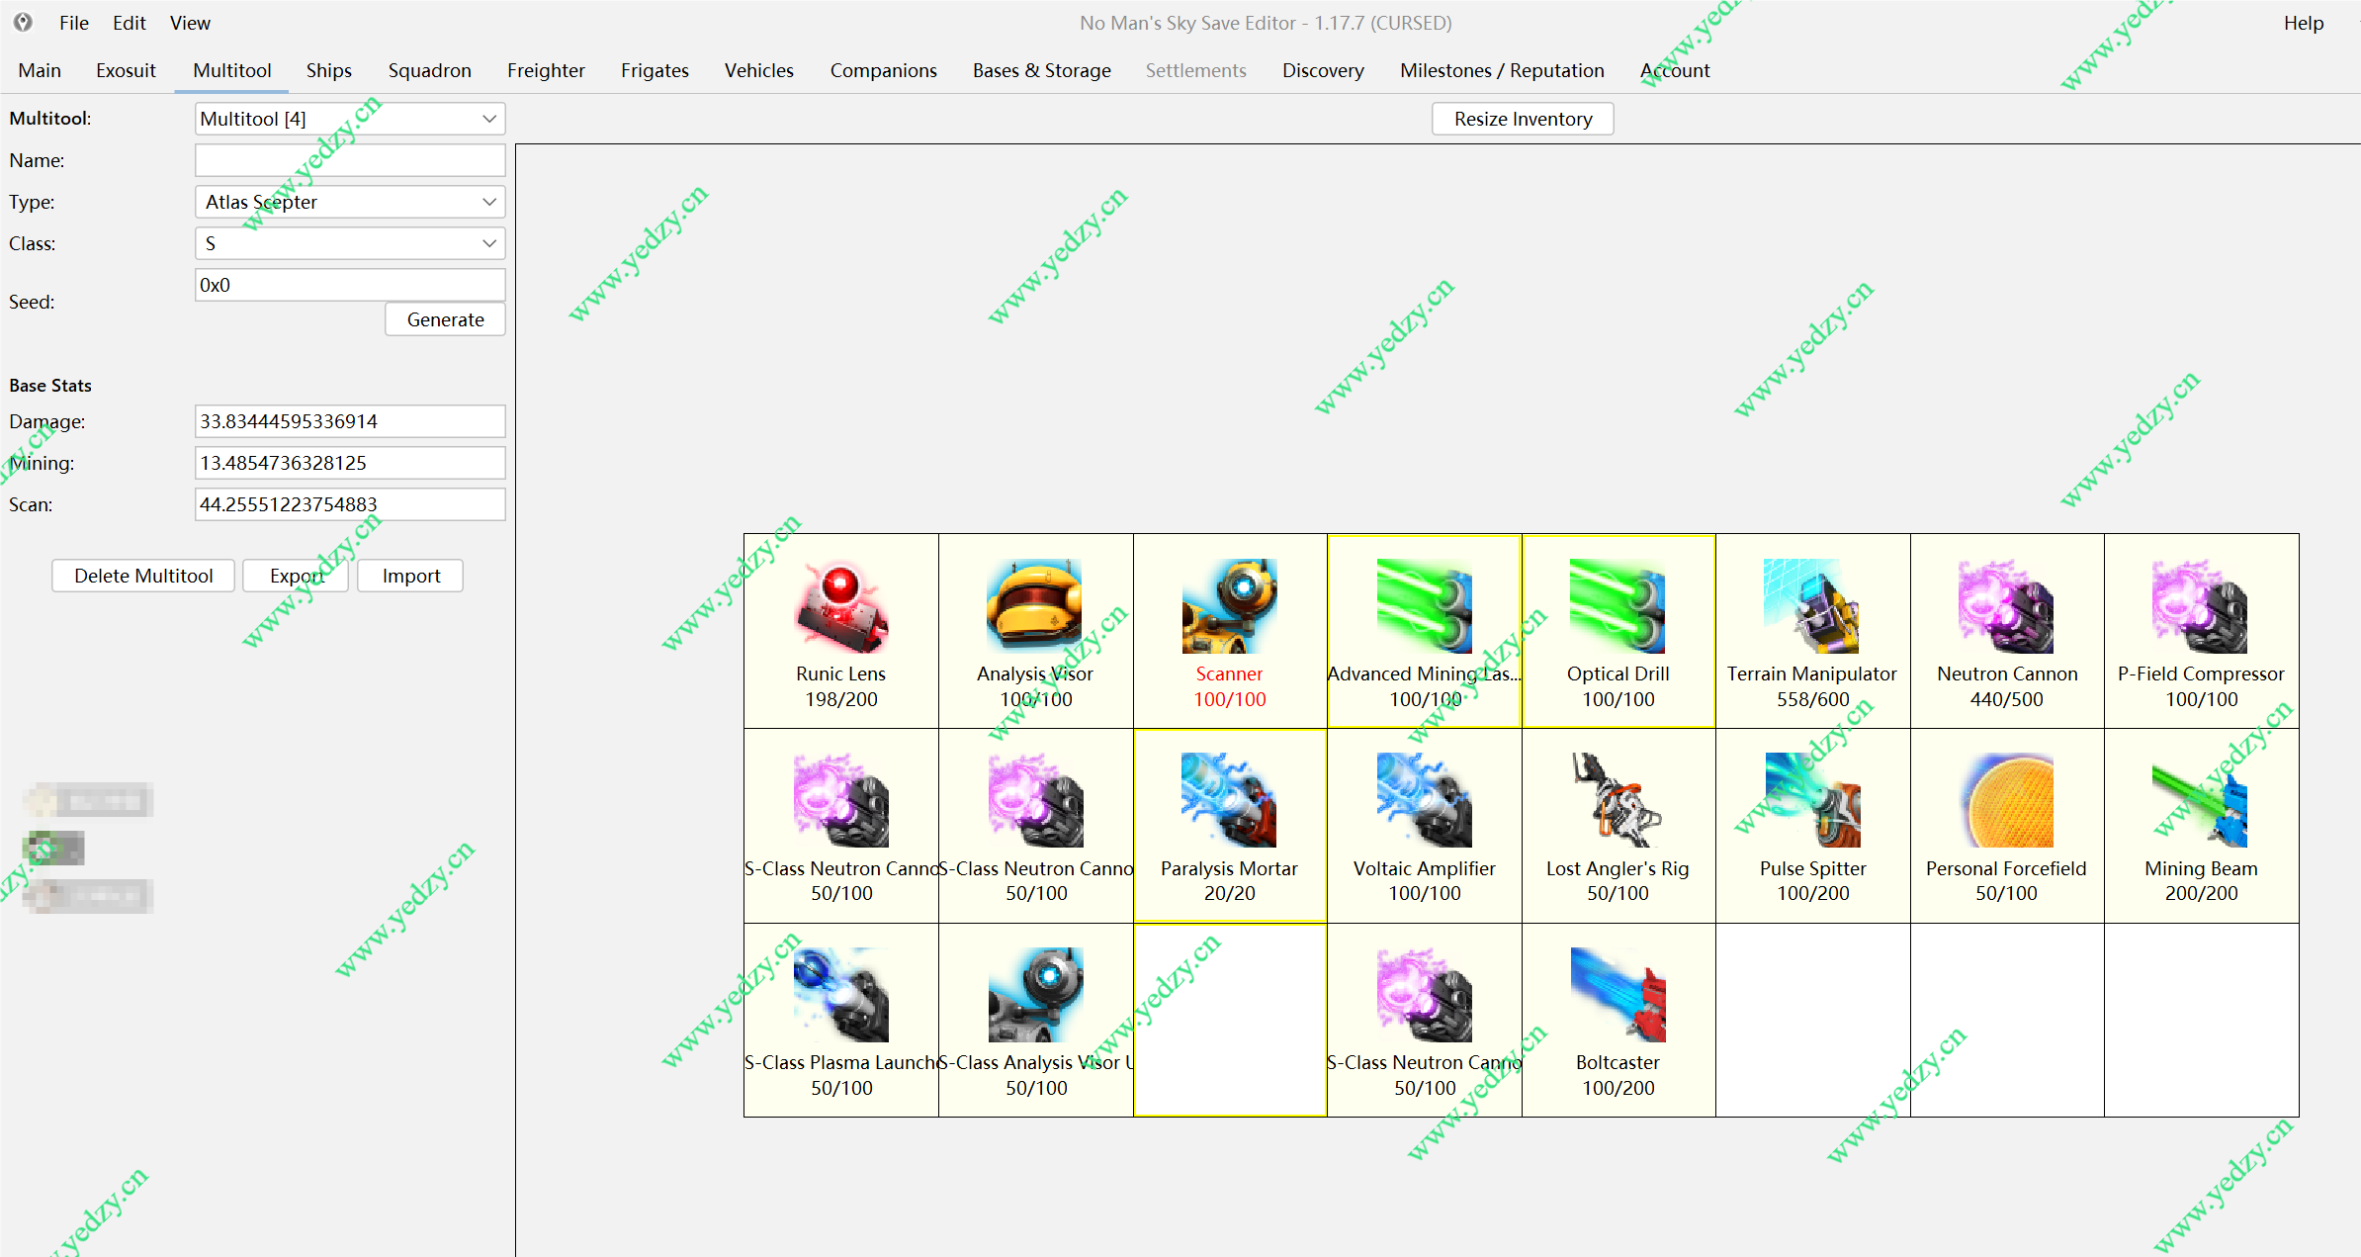2361x1257 pixels.
Task: Select the Lost Angler's Rig icon
Action: click(x=1618, y=800)
